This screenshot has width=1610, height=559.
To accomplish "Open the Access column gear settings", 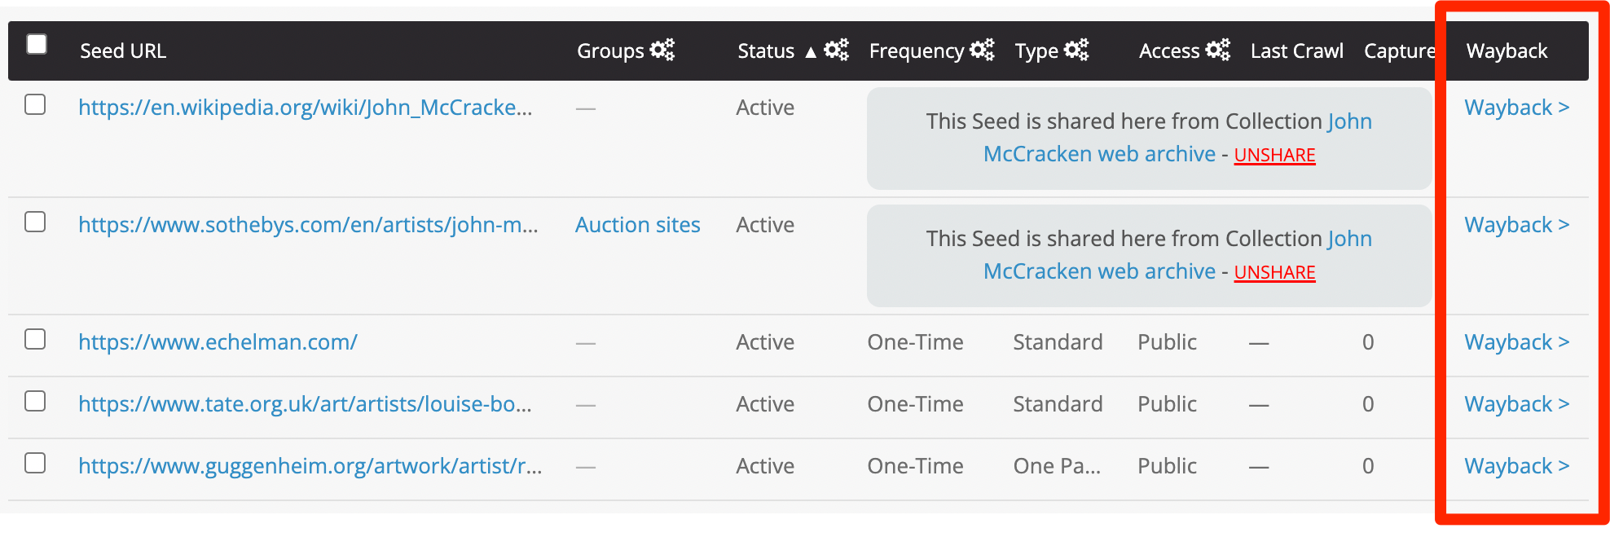I will (1217, 50).
